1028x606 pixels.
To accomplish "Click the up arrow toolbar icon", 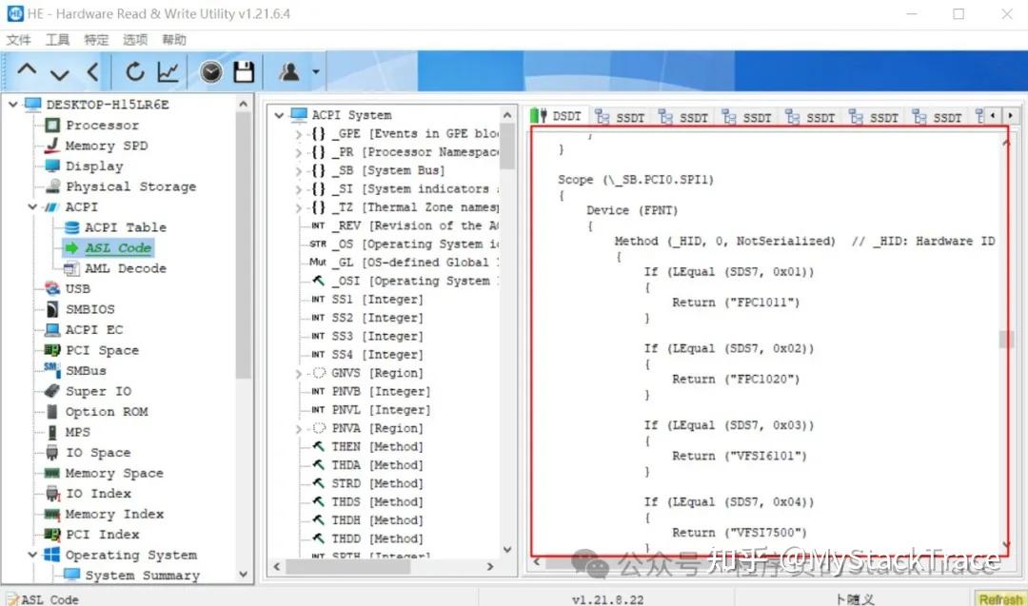I will (x=27, y=70).
